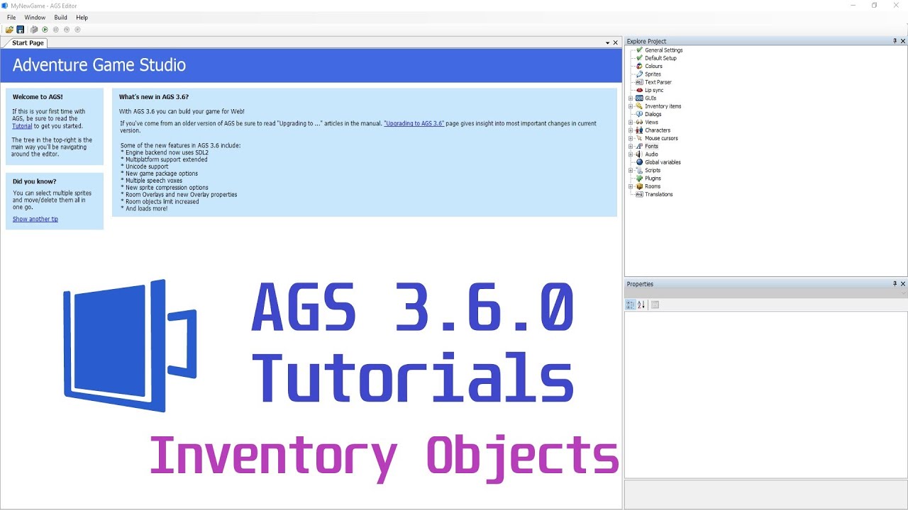
Task: Open the Properties object selector dropdown
Action: pos(903,293)
